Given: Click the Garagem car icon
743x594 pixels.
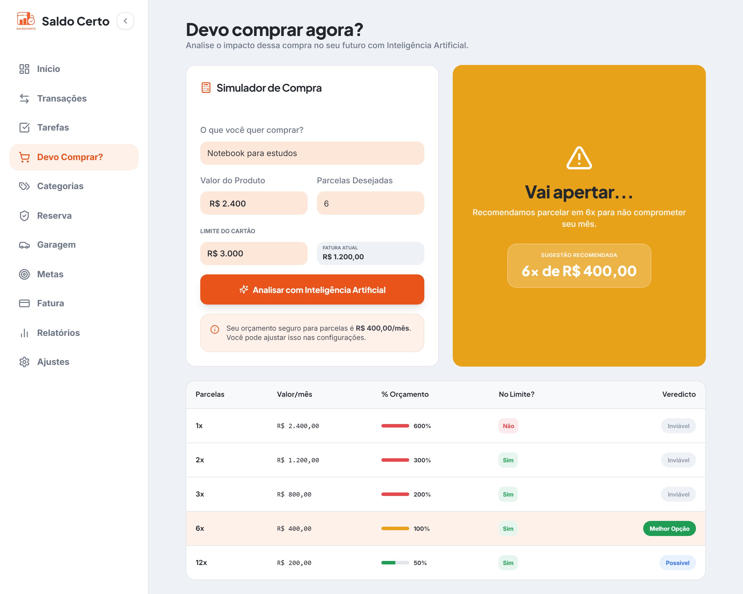Looking at the screenshot, I should pos(24,245).
